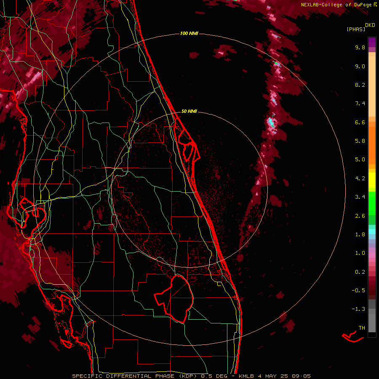Click the NEXLAB-College of DuPage label
379x379 pixels.
point(336,5)
